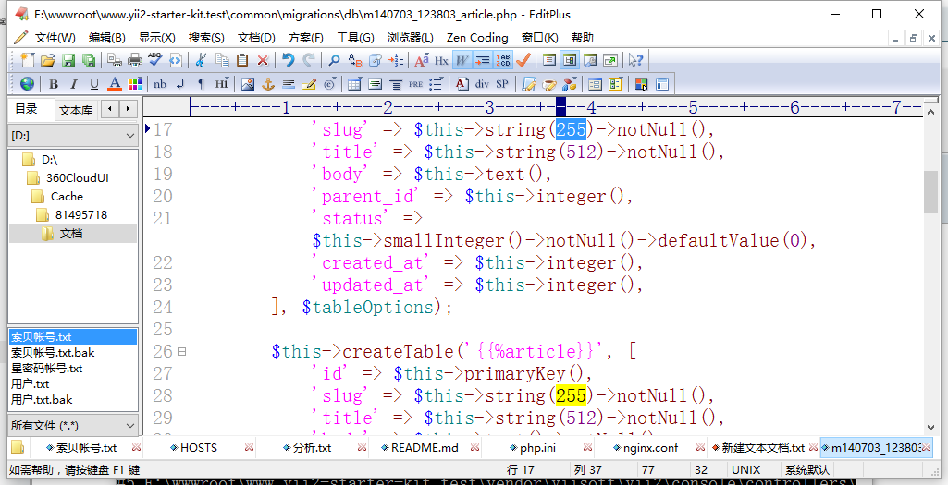Viewport: 948px width, 485px height.
Task: Run spell check using the ABC icon
Action: (x=155, y=60)
